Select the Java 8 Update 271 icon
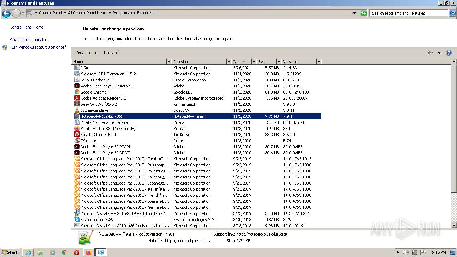The width and height of the screenshot is (457, 257). [77, 80]
